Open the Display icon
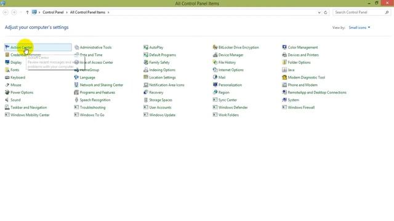 point(7,63)
